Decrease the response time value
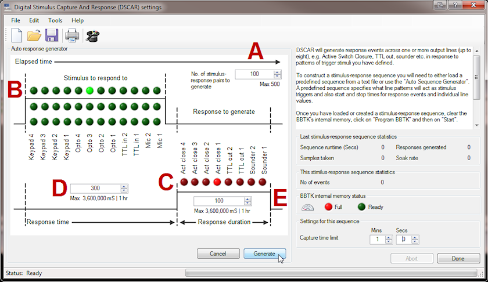Image resolution: width=488 pixels, height=282 pixels. pyautogui.click(x=123, y=191)
